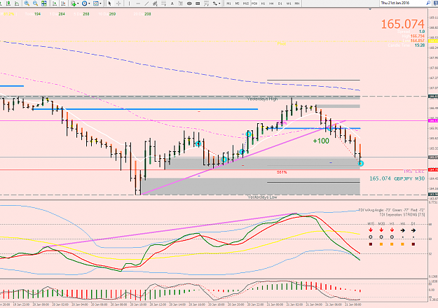Click the chart shift triangle marker
This screenshot has height=308, width=438.
[x=370, y=10]
